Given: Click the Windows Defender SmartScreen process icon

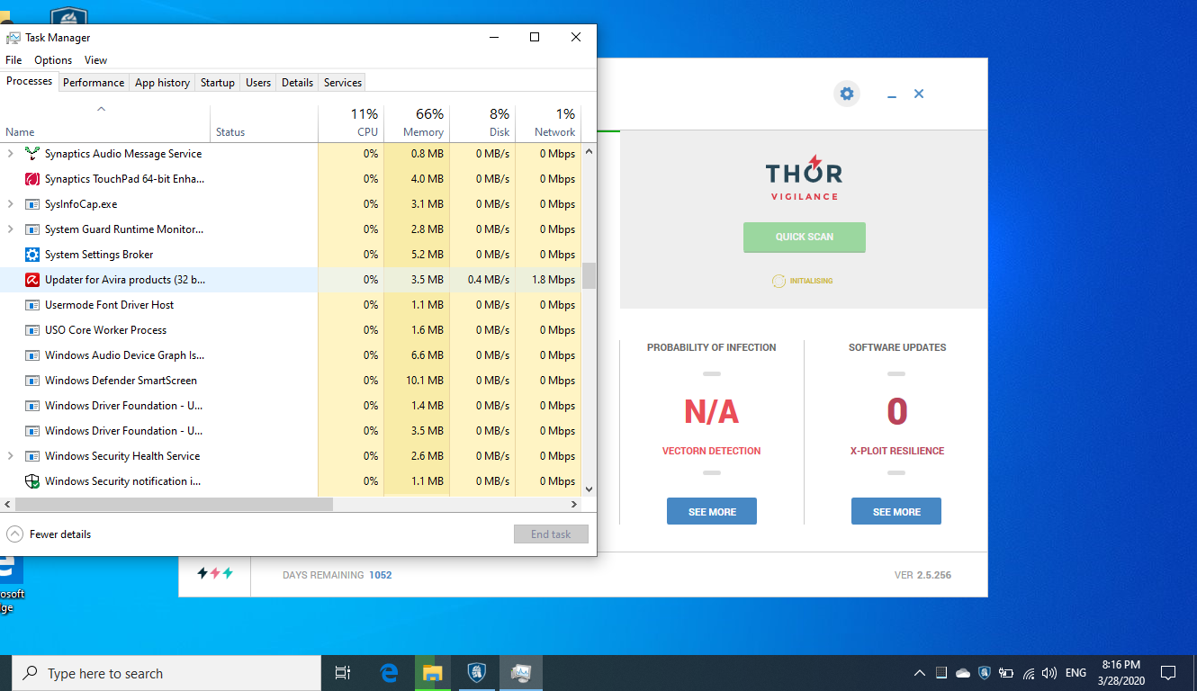Looking at the screenshot, I should [x=32, y=381].
